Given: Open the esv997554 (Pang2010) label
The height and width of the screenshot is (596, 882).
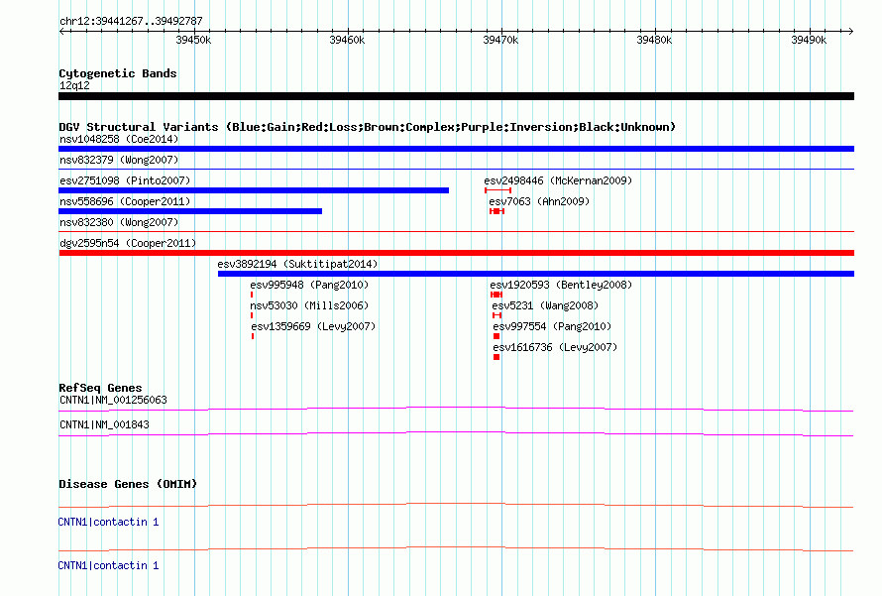Looking at the screenshot, I should point(552,326).
